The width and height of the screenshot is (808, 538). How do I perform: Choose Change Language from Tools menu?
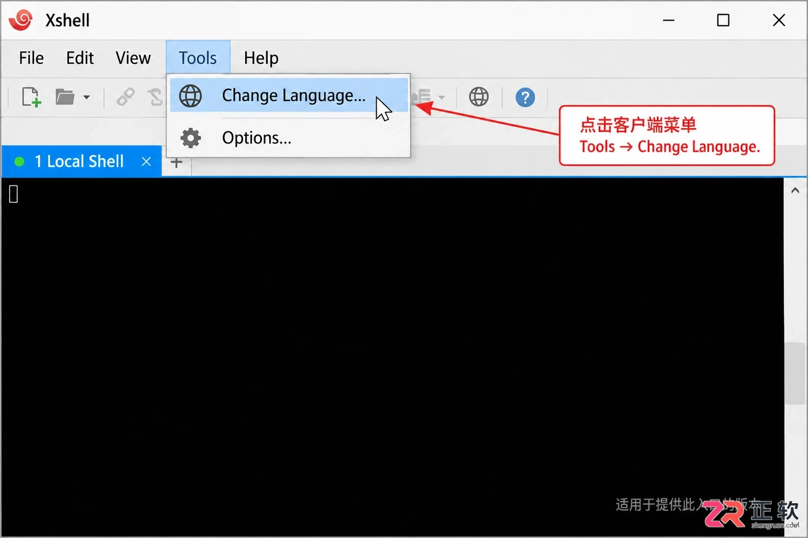pos(289,95)
